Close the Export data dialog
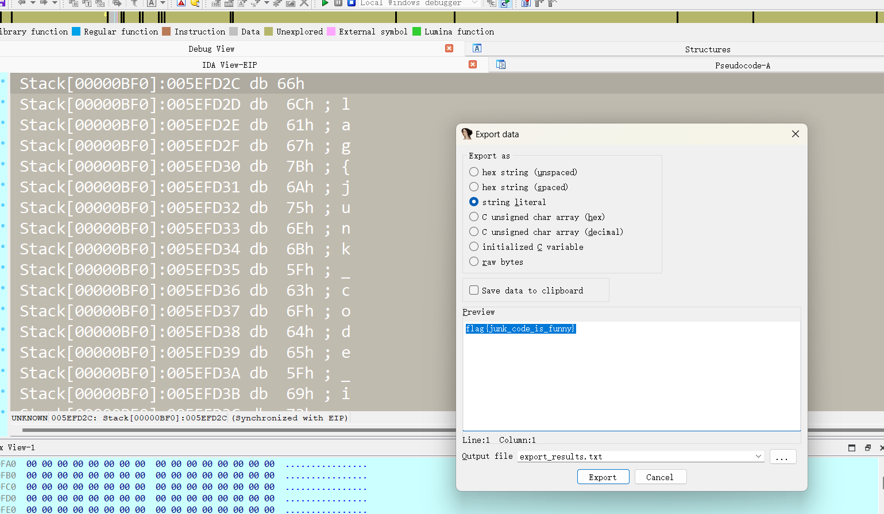Screen dimensions: 884x514 pos(796,134)
